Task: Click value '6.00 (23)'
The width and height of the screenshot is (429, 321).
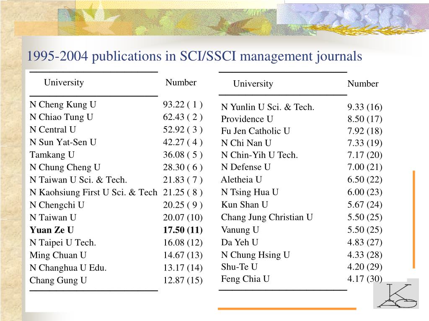Action: [x=365, y=192]
